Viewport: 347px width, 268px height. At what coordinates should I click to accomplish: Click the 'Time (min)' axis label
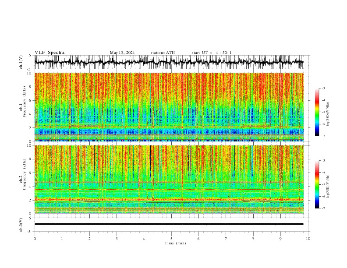(175, 243)
